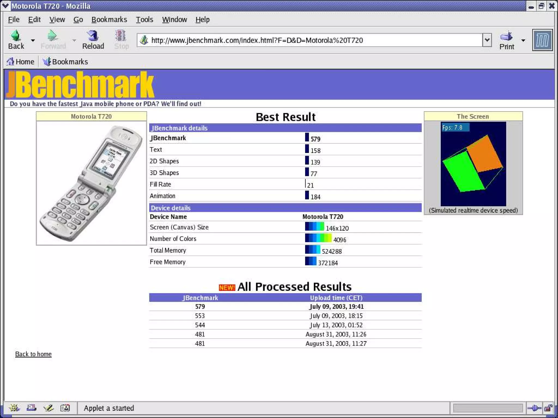Viewport: 558px width, 418px height.
Task: Click the Print toolbar icon
Action: click(x=507, y=36)
